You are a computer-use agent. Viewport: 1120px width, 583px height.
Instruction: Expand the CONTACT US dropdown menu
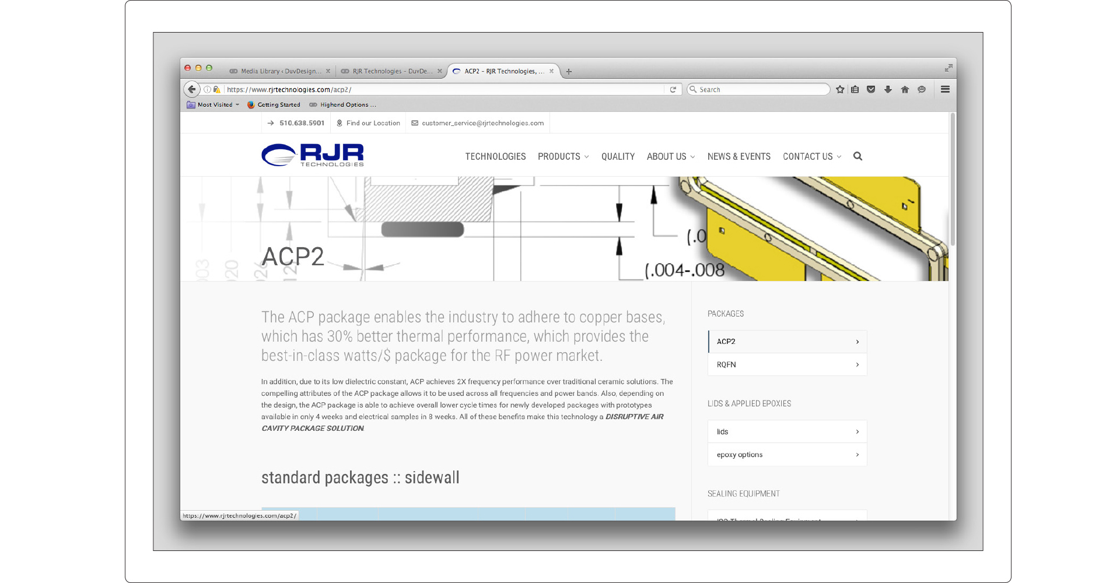pos(812,156)
